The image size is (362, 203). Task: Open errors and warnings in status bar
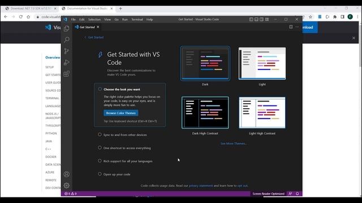[x=70, y=193]
